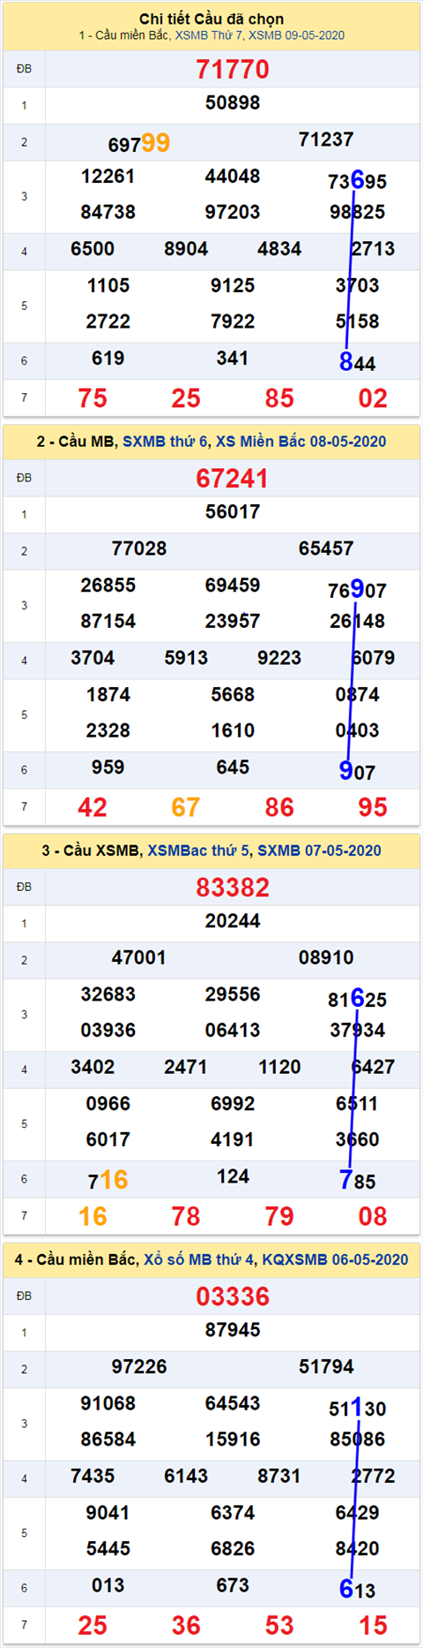Click red seventh prize number 02
Screen dimensions: 423x1648
click(x=373, y=398)
